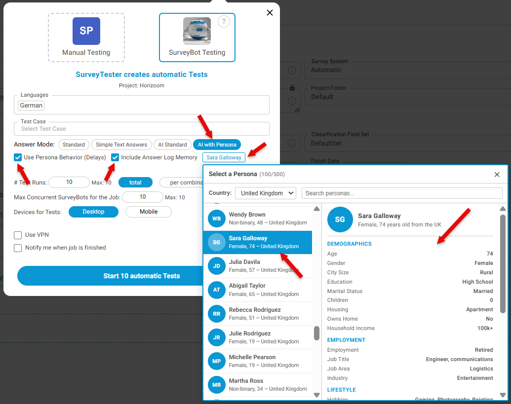Click Julia Davila's JD avatar
Viewport: 511px width, 404px height.
[x=216, y=266]
